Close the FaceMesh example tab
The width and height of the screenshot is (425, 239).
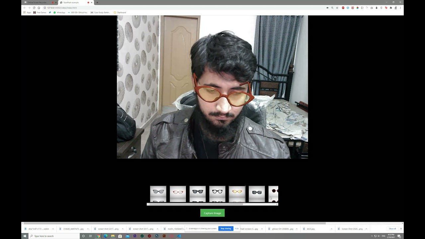click(92, 2)
